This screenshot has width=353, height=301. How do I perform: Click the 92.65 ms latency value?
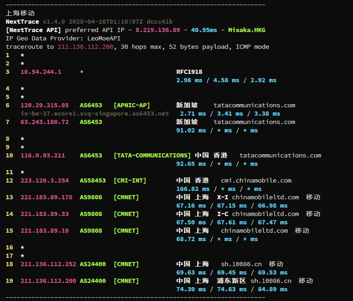pyautogui.click(x=191, y=164)
